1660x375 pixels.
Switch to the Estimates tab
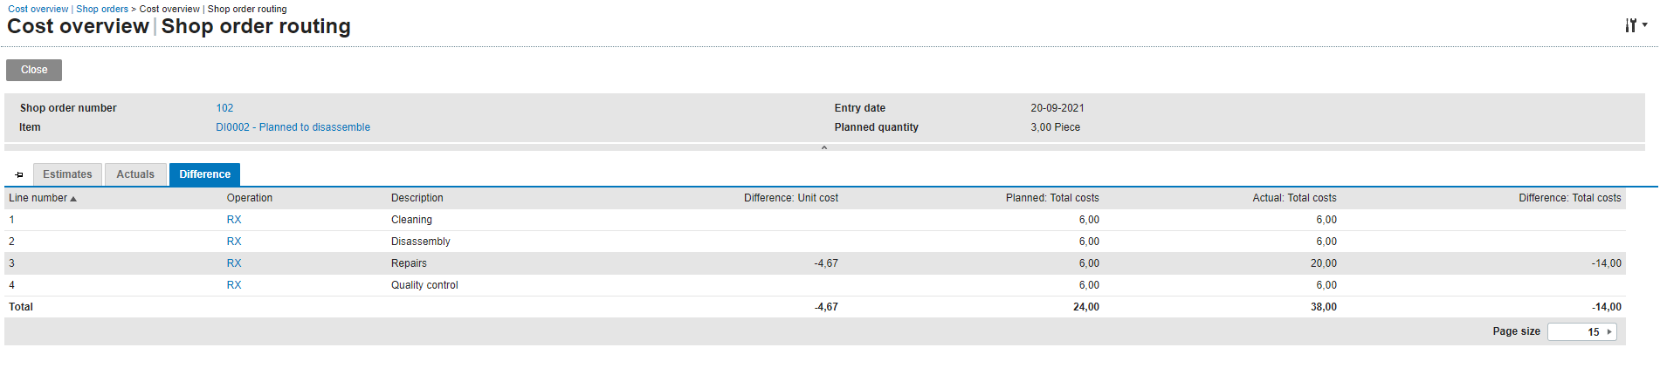(67, 174)
